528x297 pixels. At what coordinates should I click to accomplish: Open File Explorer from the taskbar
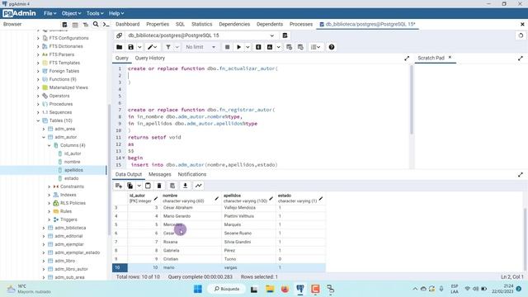(x=270, y=289)
